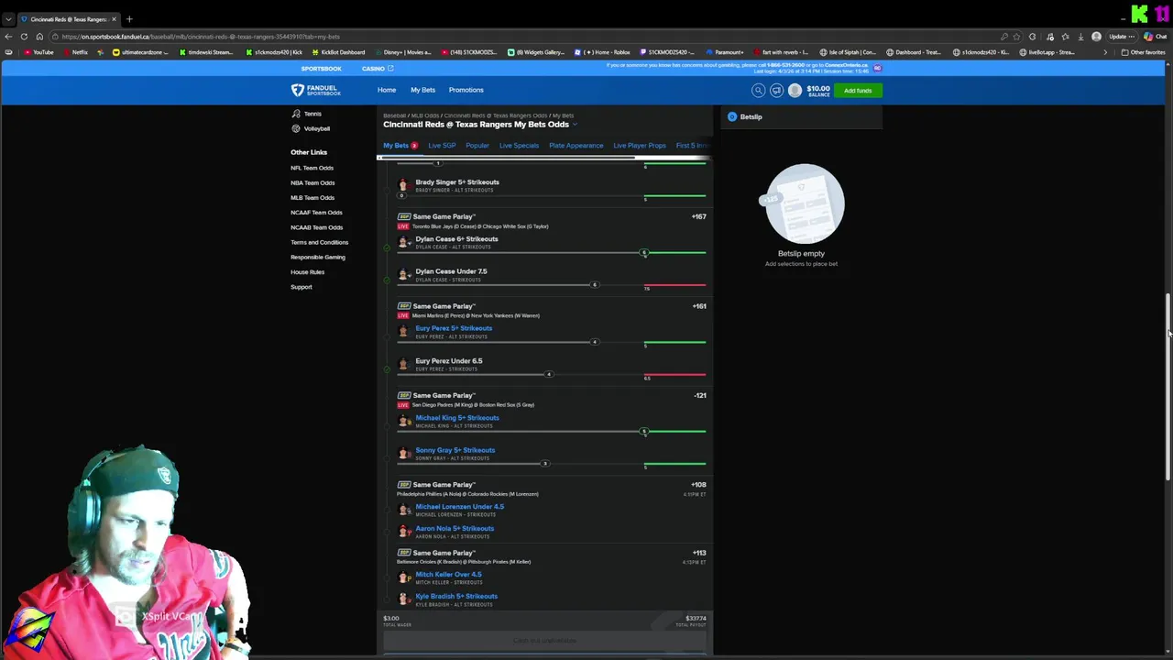Image resolution: width=1173 pixels, height=660 pixels.
Task: Click Eury Perez 5+ Strikeouts link
Action: click(x=454, y=328)
